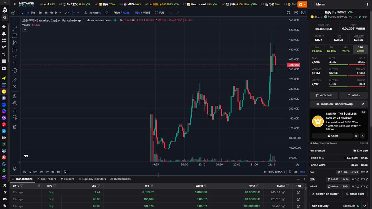
Task: Select the text annotation tool
Action: pos(15,63)
